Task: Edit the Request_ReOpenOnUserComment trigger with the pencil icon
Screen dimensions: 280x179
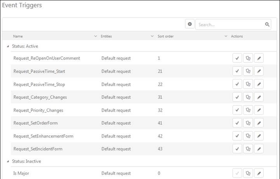Action: click(x=259, y=59)
